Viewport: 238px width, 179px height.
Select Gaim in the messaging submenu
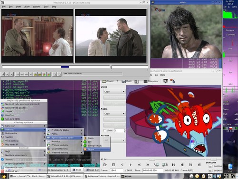(97, 138)
